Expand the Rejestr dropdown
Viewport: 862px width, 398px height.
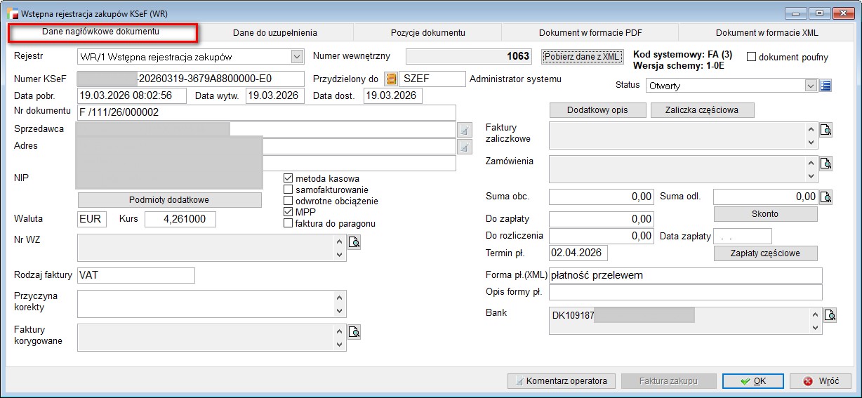[x=296, y=57]
